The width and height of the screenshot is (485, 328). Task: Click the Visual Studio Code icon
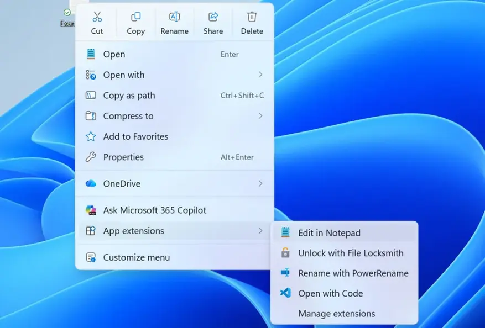pyautogui.click(x=285, y=293)
